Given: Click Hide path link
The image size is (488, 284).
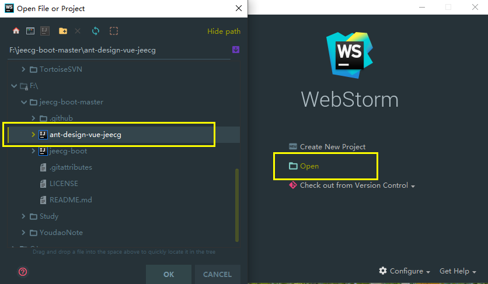Looking at the screenshot, I should pos(224,31).
